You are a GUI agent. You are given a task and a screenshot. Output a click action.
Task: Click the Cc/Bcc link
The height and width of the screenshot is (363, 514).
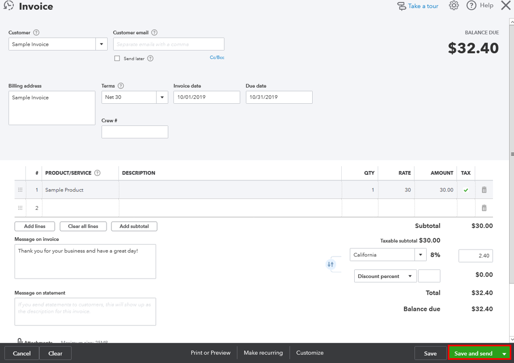217,57
